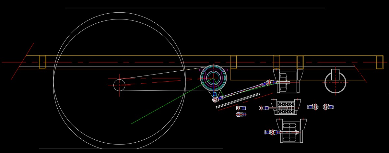This screenshot has width=389, height=153.
Task: Pick the orange rectangle directly right of the ring assembly
Action: (234, 62)
